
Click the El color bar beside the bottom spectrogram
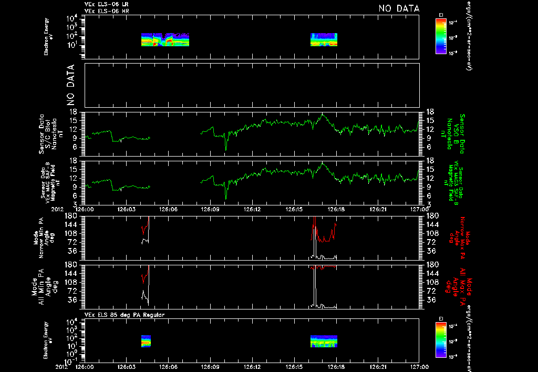click(441, 340)
